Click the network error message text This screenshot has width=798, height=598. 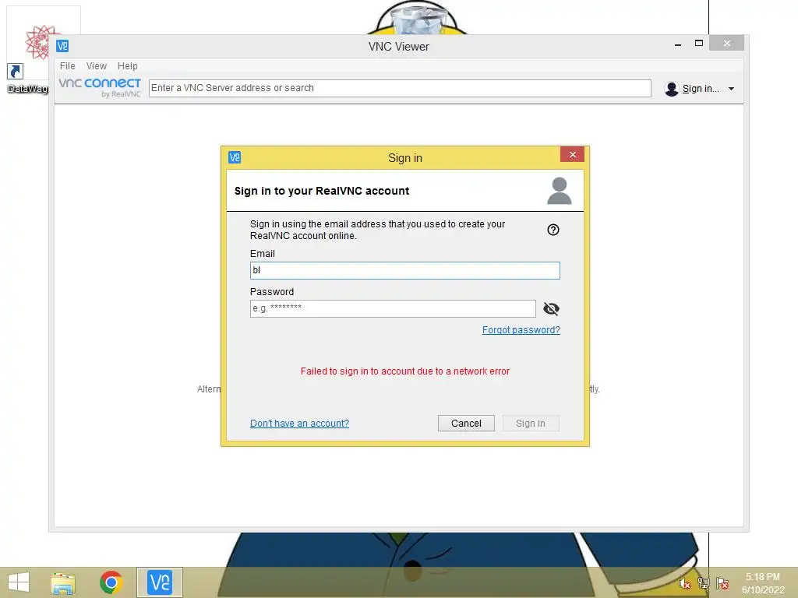[x=404, y=371]
